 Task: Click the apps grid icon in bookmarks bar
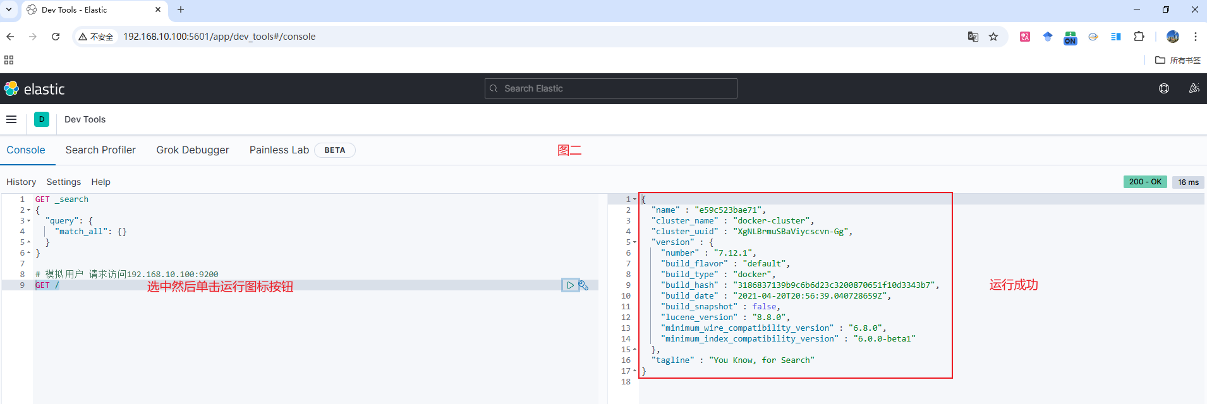9,60
